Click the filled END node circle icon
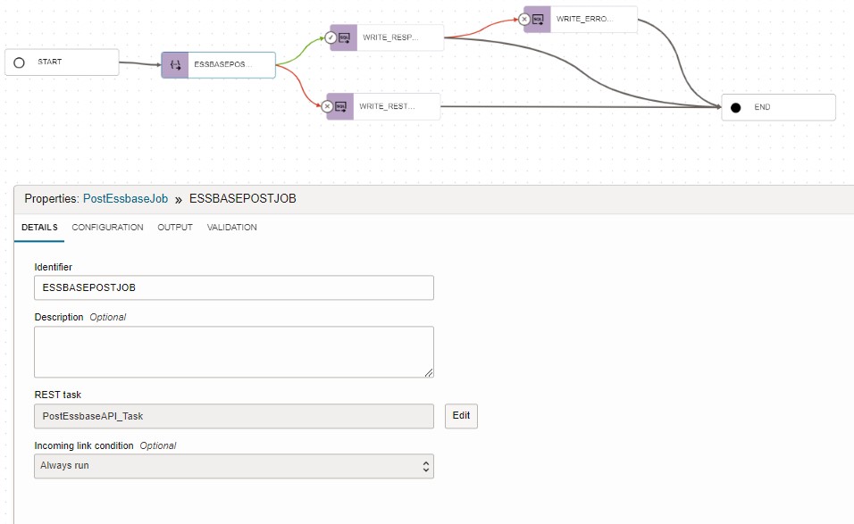 point(737,107)
